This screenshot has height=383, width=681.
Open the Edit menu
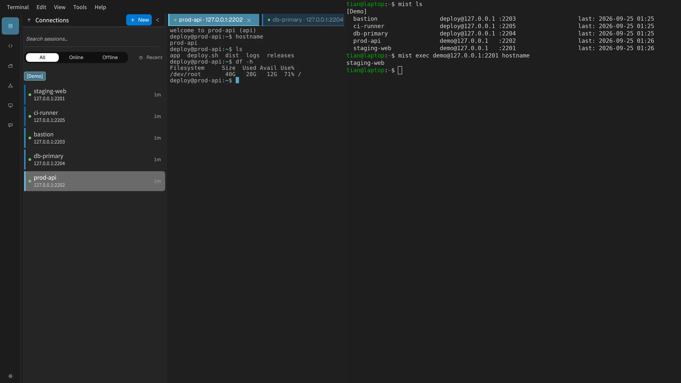point(41,7)
